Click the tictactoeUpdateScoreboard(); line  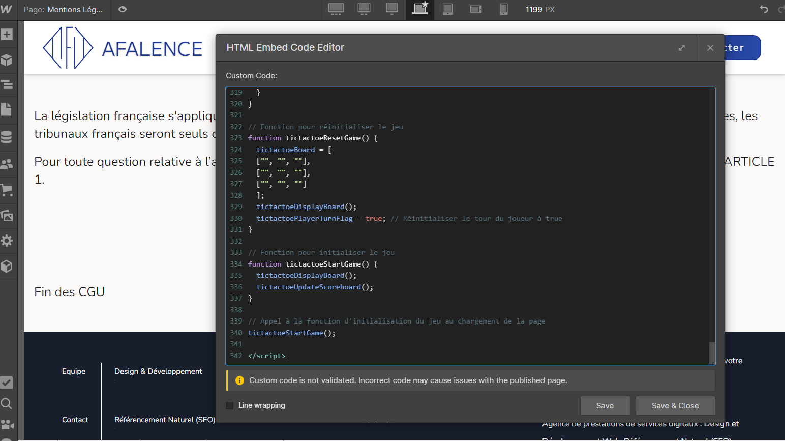click(x=315, y=287)
